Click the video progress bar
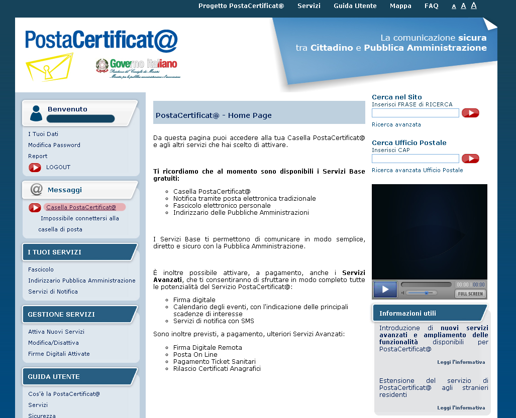Image resolution: width=516 pixels, height=418 pixels. 426,285
